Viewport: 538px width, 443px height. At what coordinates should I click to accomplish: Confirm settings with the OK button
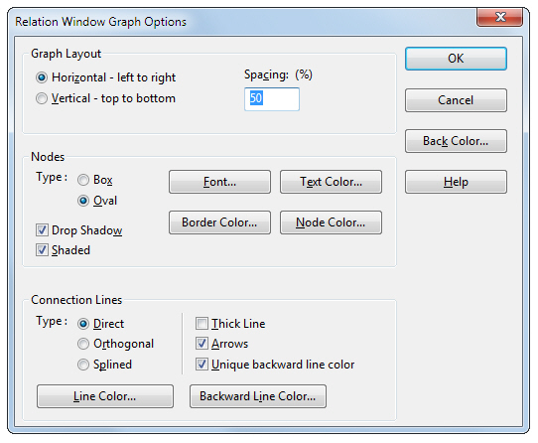pos(456,59)
